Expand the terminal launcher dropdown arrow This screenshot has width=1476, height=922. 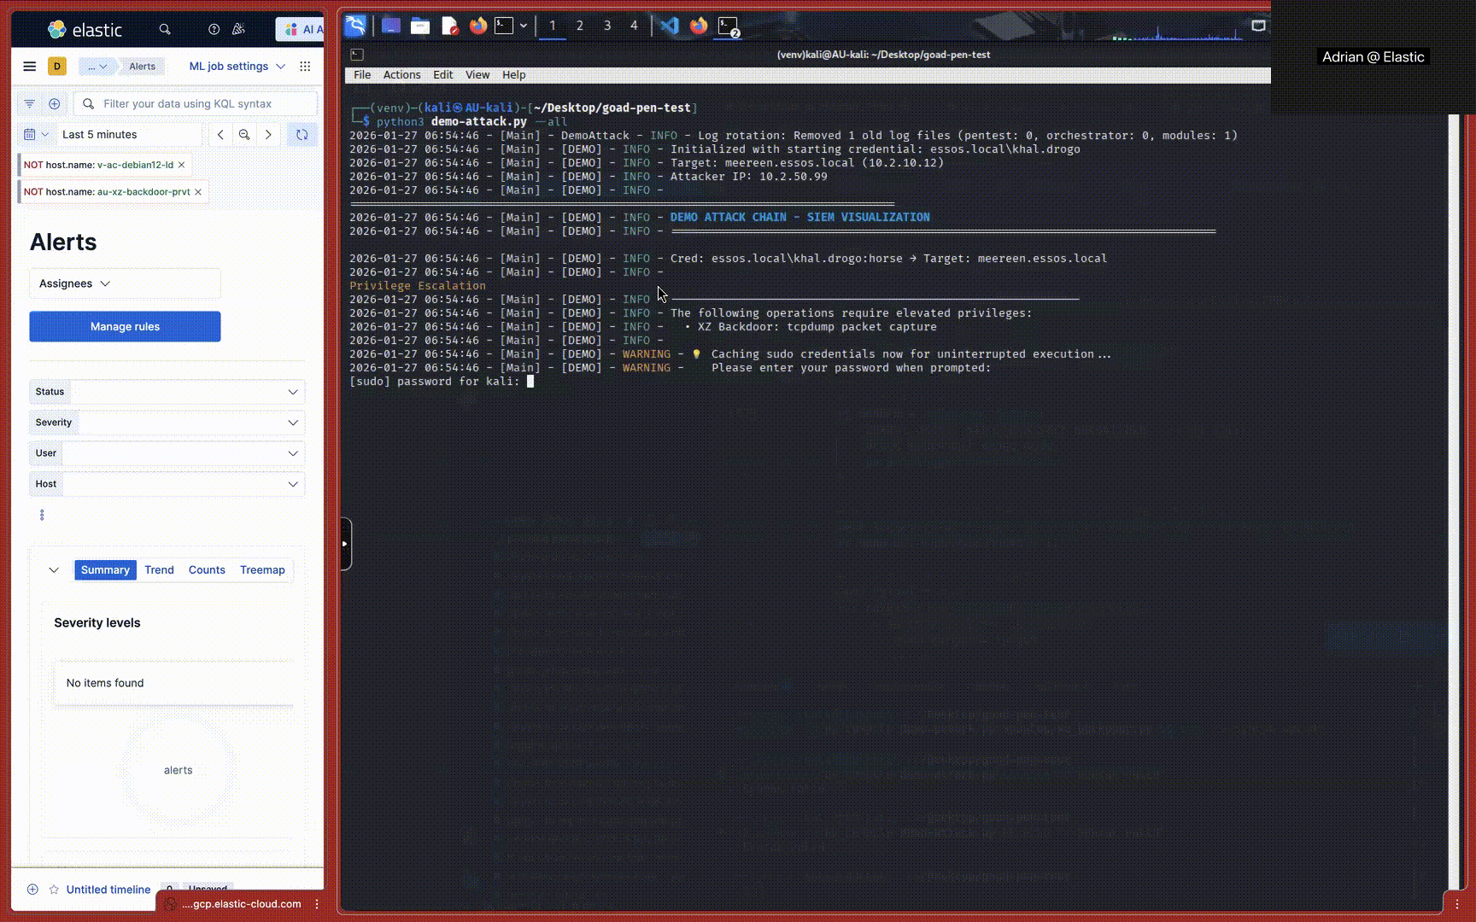click(x=524, y=26)
